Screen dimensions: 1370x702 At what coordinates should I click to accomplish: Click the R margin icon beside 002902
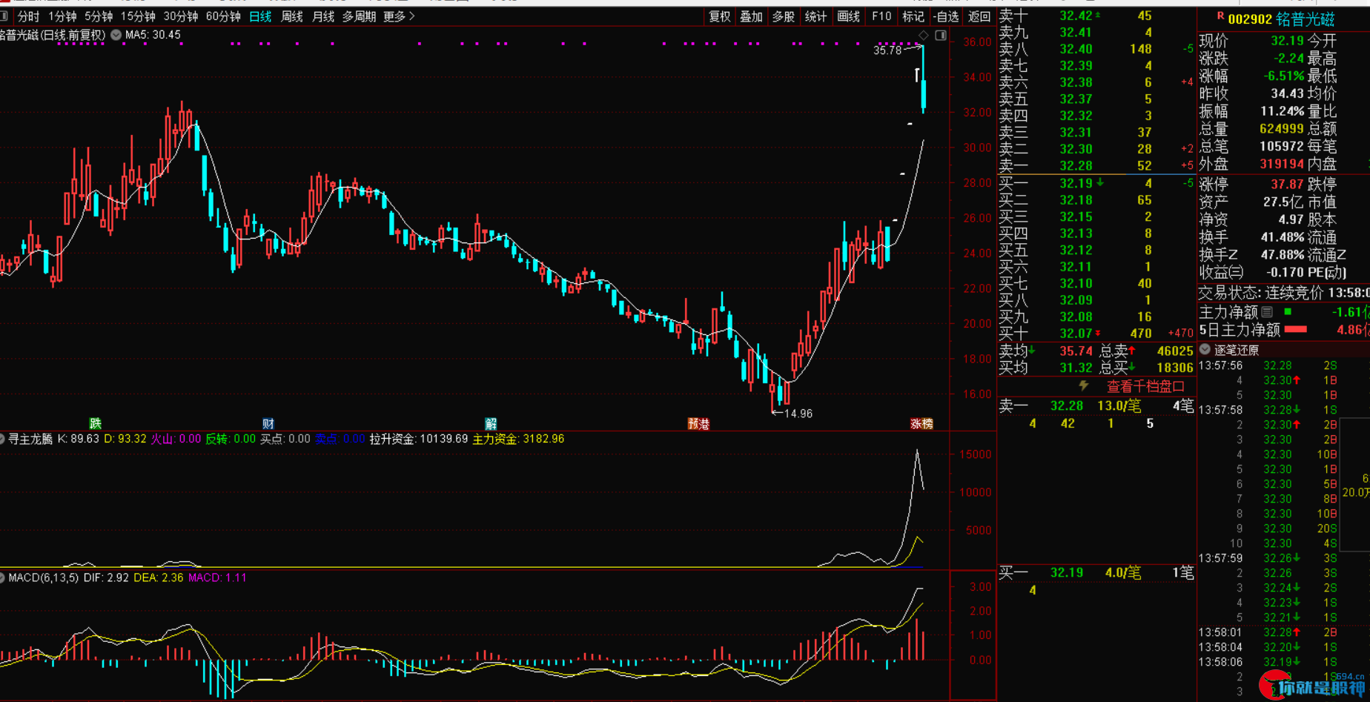(x=1220, y=17)
